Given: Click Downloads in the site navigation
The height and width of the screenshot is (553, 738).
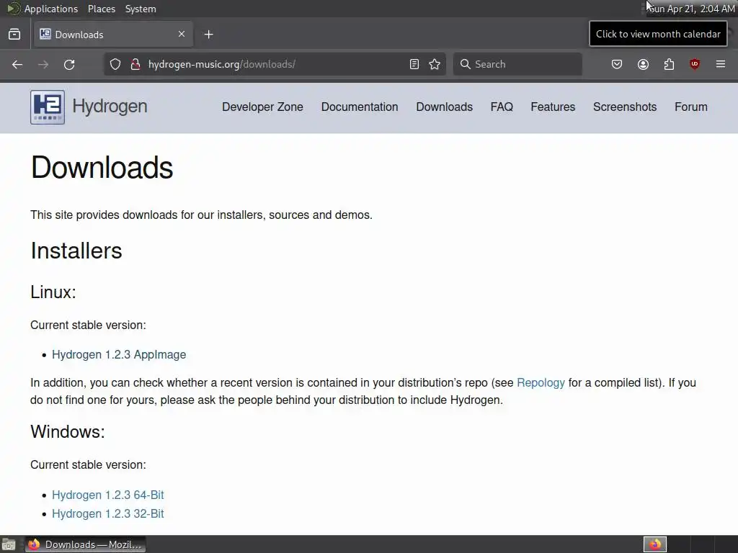Looking at the screenshot, I should (x=444, y=107).
